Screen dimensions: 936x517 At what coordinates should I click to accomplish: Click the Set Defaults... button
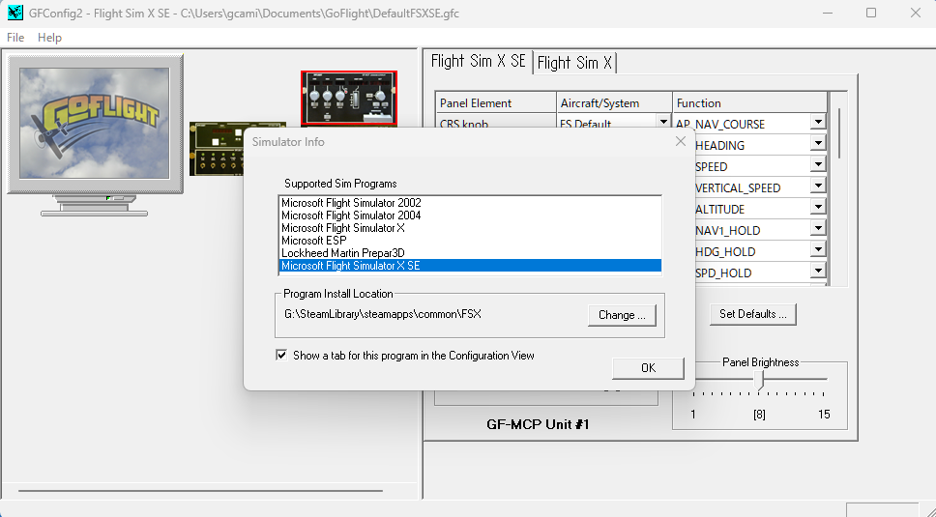pyautogui.click(x=753, y=314)
